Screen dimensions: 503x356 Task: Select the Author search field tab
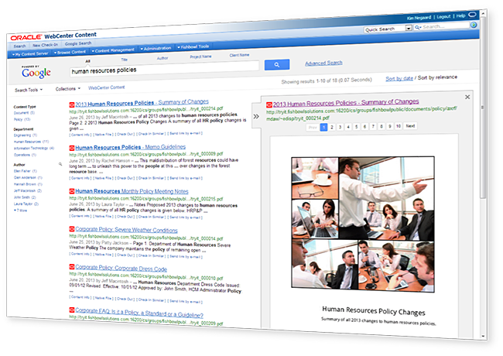pyautogui.click(x=163, y=58)
